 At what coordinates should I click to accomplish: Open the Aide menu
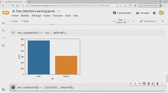76,16
